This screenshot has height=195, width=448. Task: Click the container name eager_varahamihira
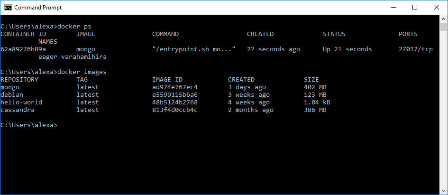coord(73,57)
